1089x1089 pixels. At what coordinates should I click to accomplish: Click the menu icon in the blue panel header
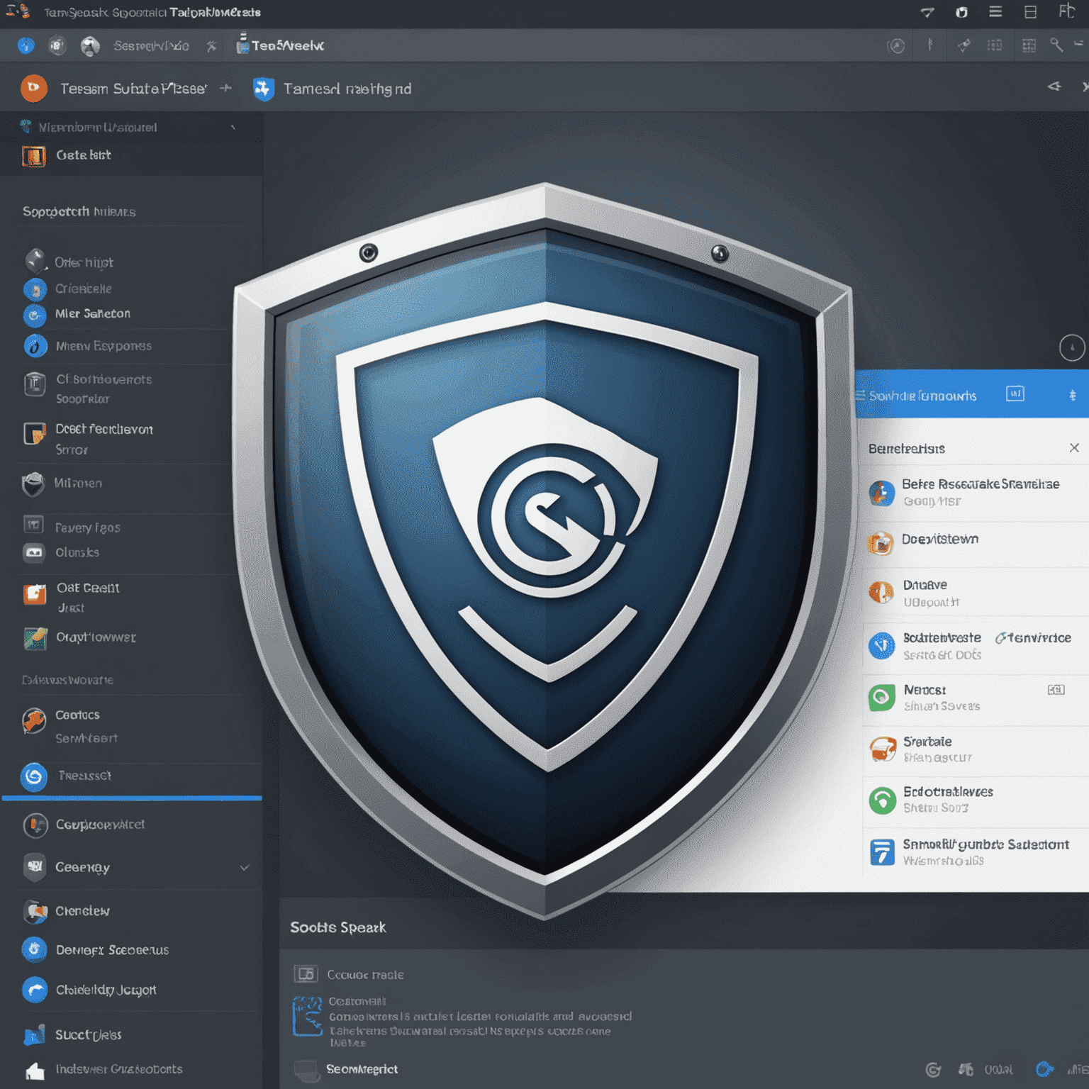click(860, 396)
